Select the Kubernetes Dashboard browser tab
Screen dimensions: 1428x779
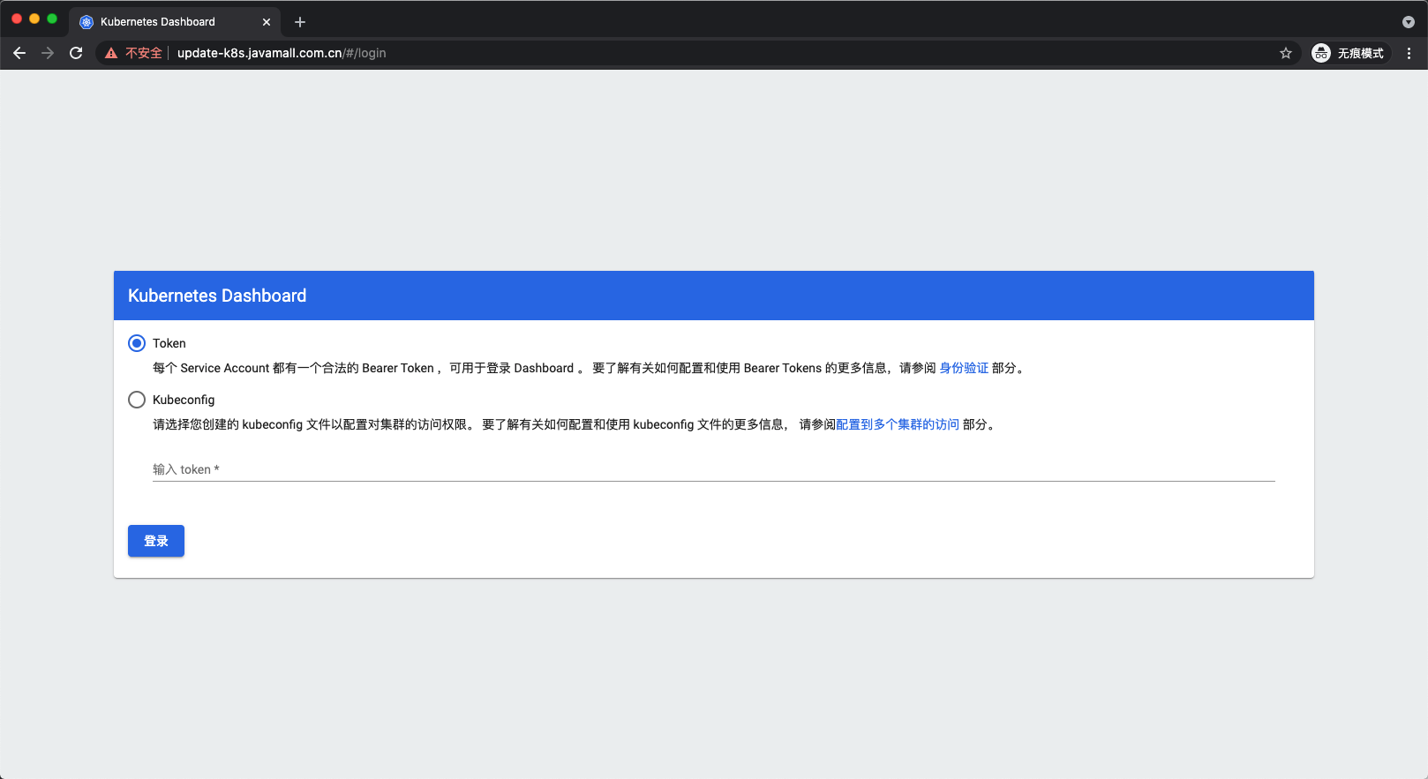175,22
